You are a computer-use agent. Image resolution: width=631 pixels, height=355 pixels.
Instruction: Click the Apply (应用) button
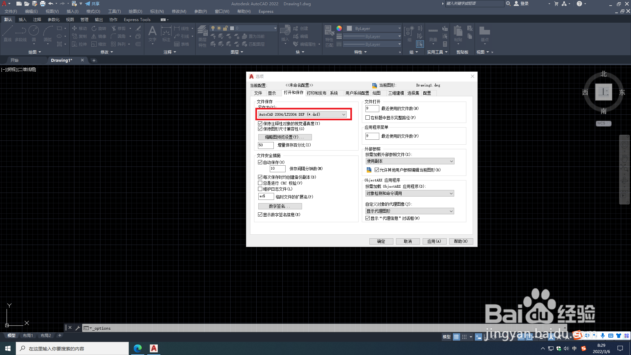pyautogui.click(x=434, y=241)
